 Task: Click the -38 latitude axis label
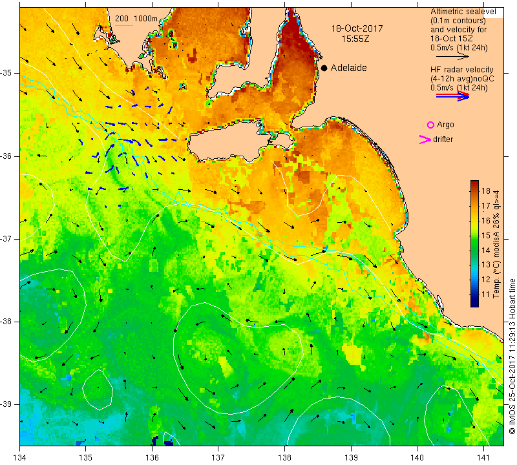click(6, 322)
